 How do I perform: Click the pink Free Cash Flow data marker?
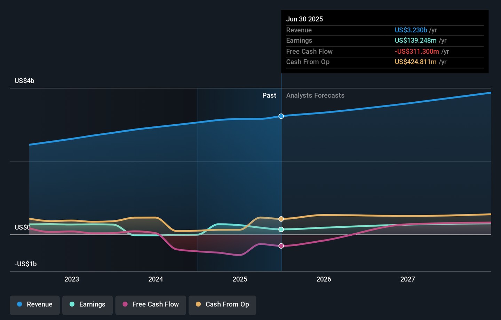[281, 246]
